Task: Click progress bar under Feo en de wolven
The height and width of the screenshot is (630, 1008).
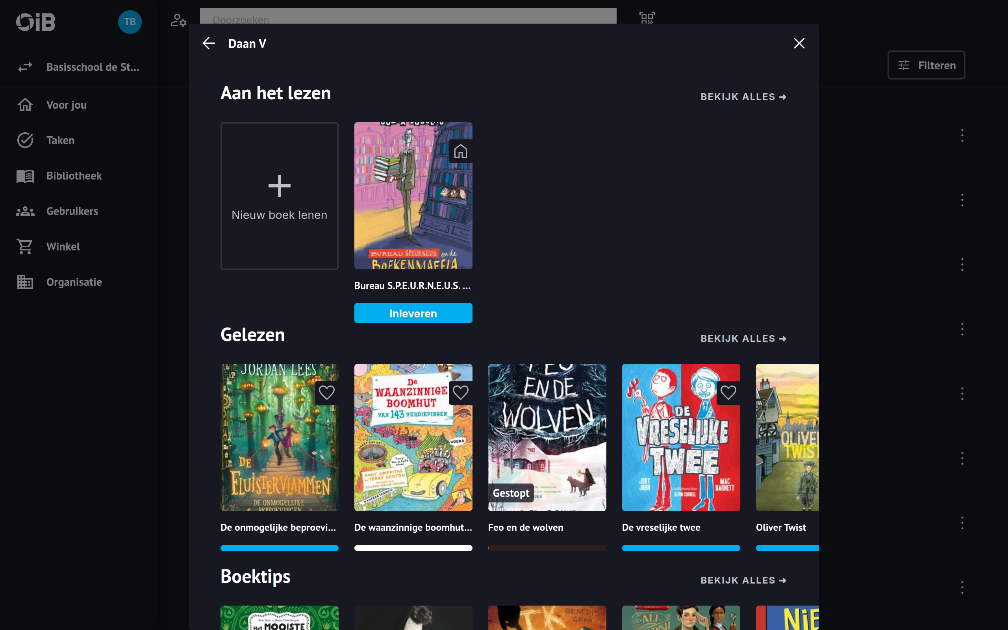Action: pyautogui.click(x=547, y=548)
